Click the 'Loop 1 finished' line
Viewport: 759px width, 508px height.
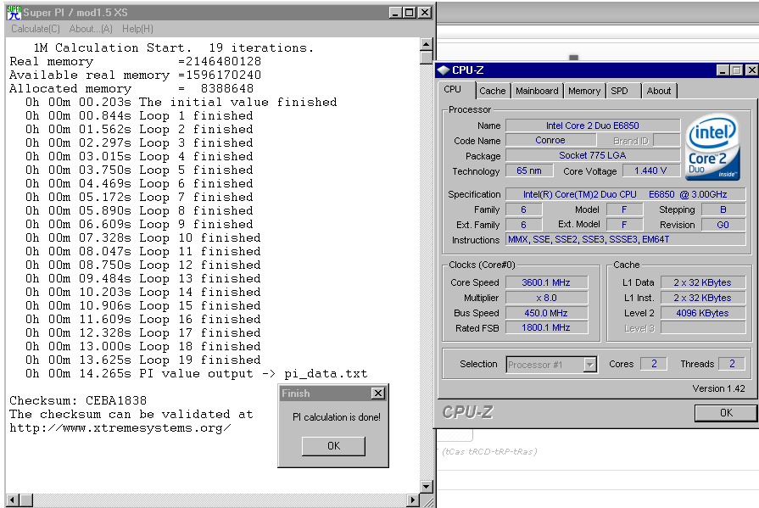pos(139,115)
